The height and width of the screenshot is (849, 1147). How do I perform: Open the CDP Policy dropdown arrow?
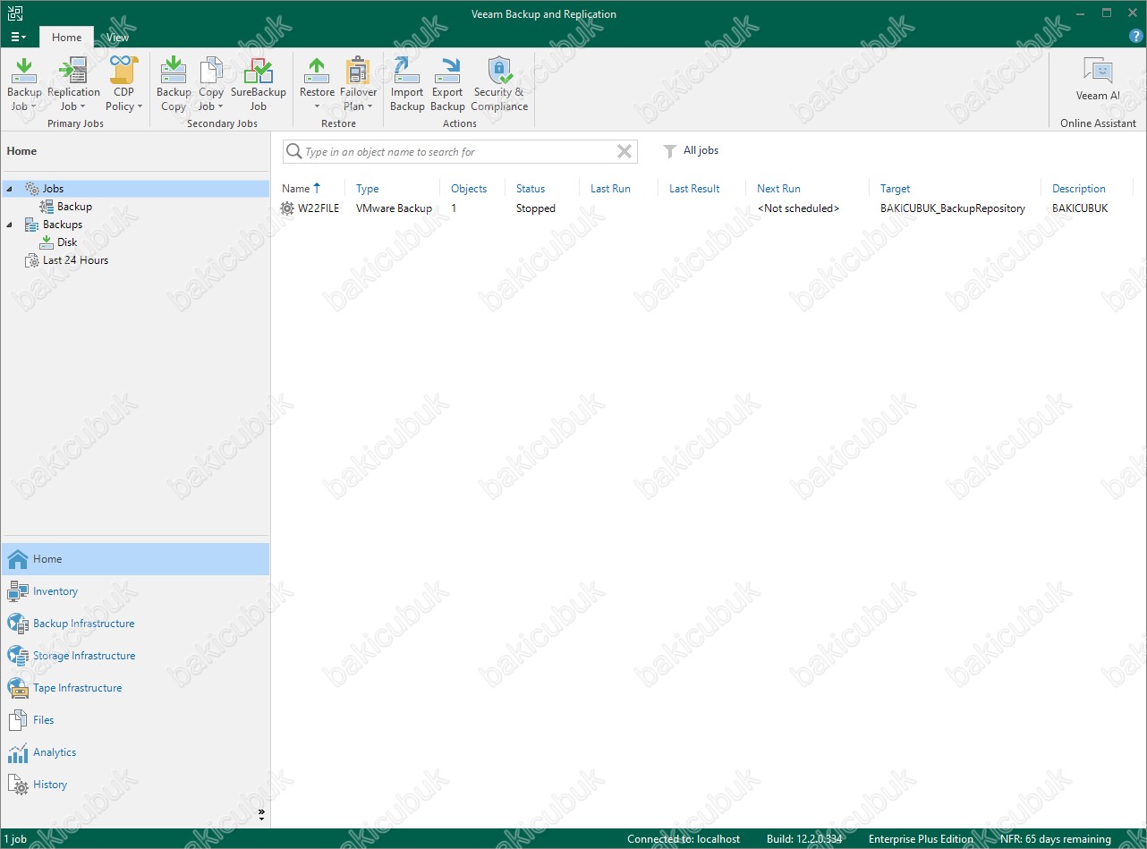(140, 106)
